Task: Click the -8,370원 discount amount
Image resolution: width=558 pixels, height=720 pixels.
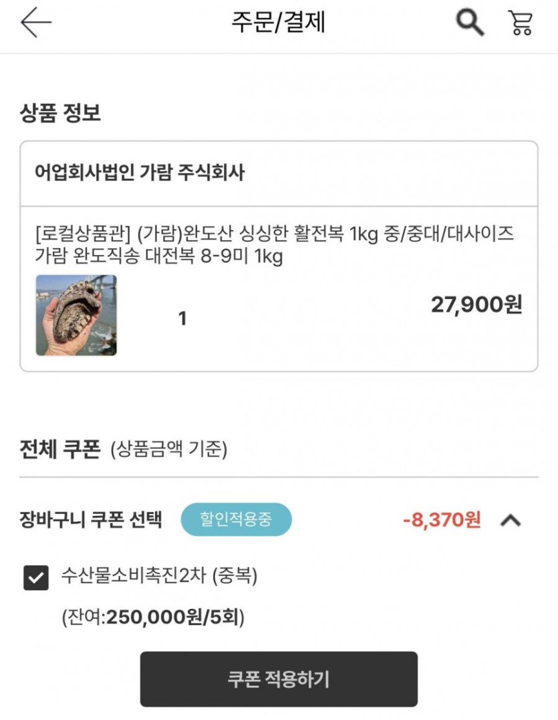Action: [442, 520]
